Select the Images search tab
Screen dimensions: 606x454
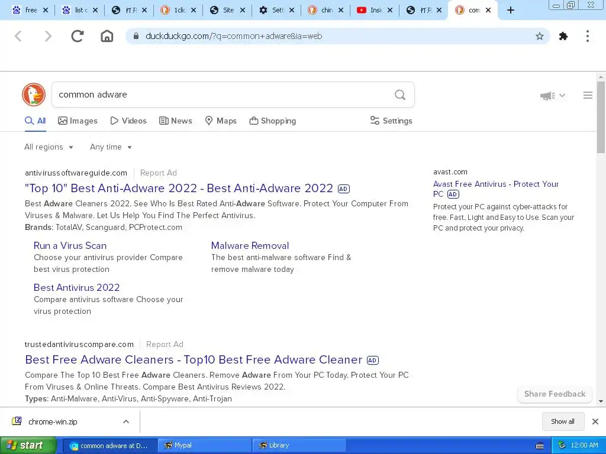pos(78,121)
